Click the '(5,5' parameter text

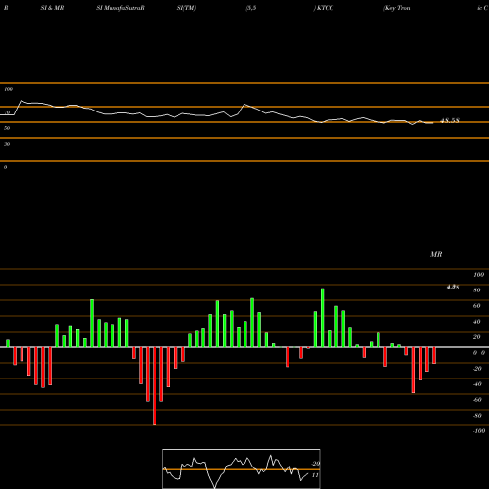tap(251, 8)
